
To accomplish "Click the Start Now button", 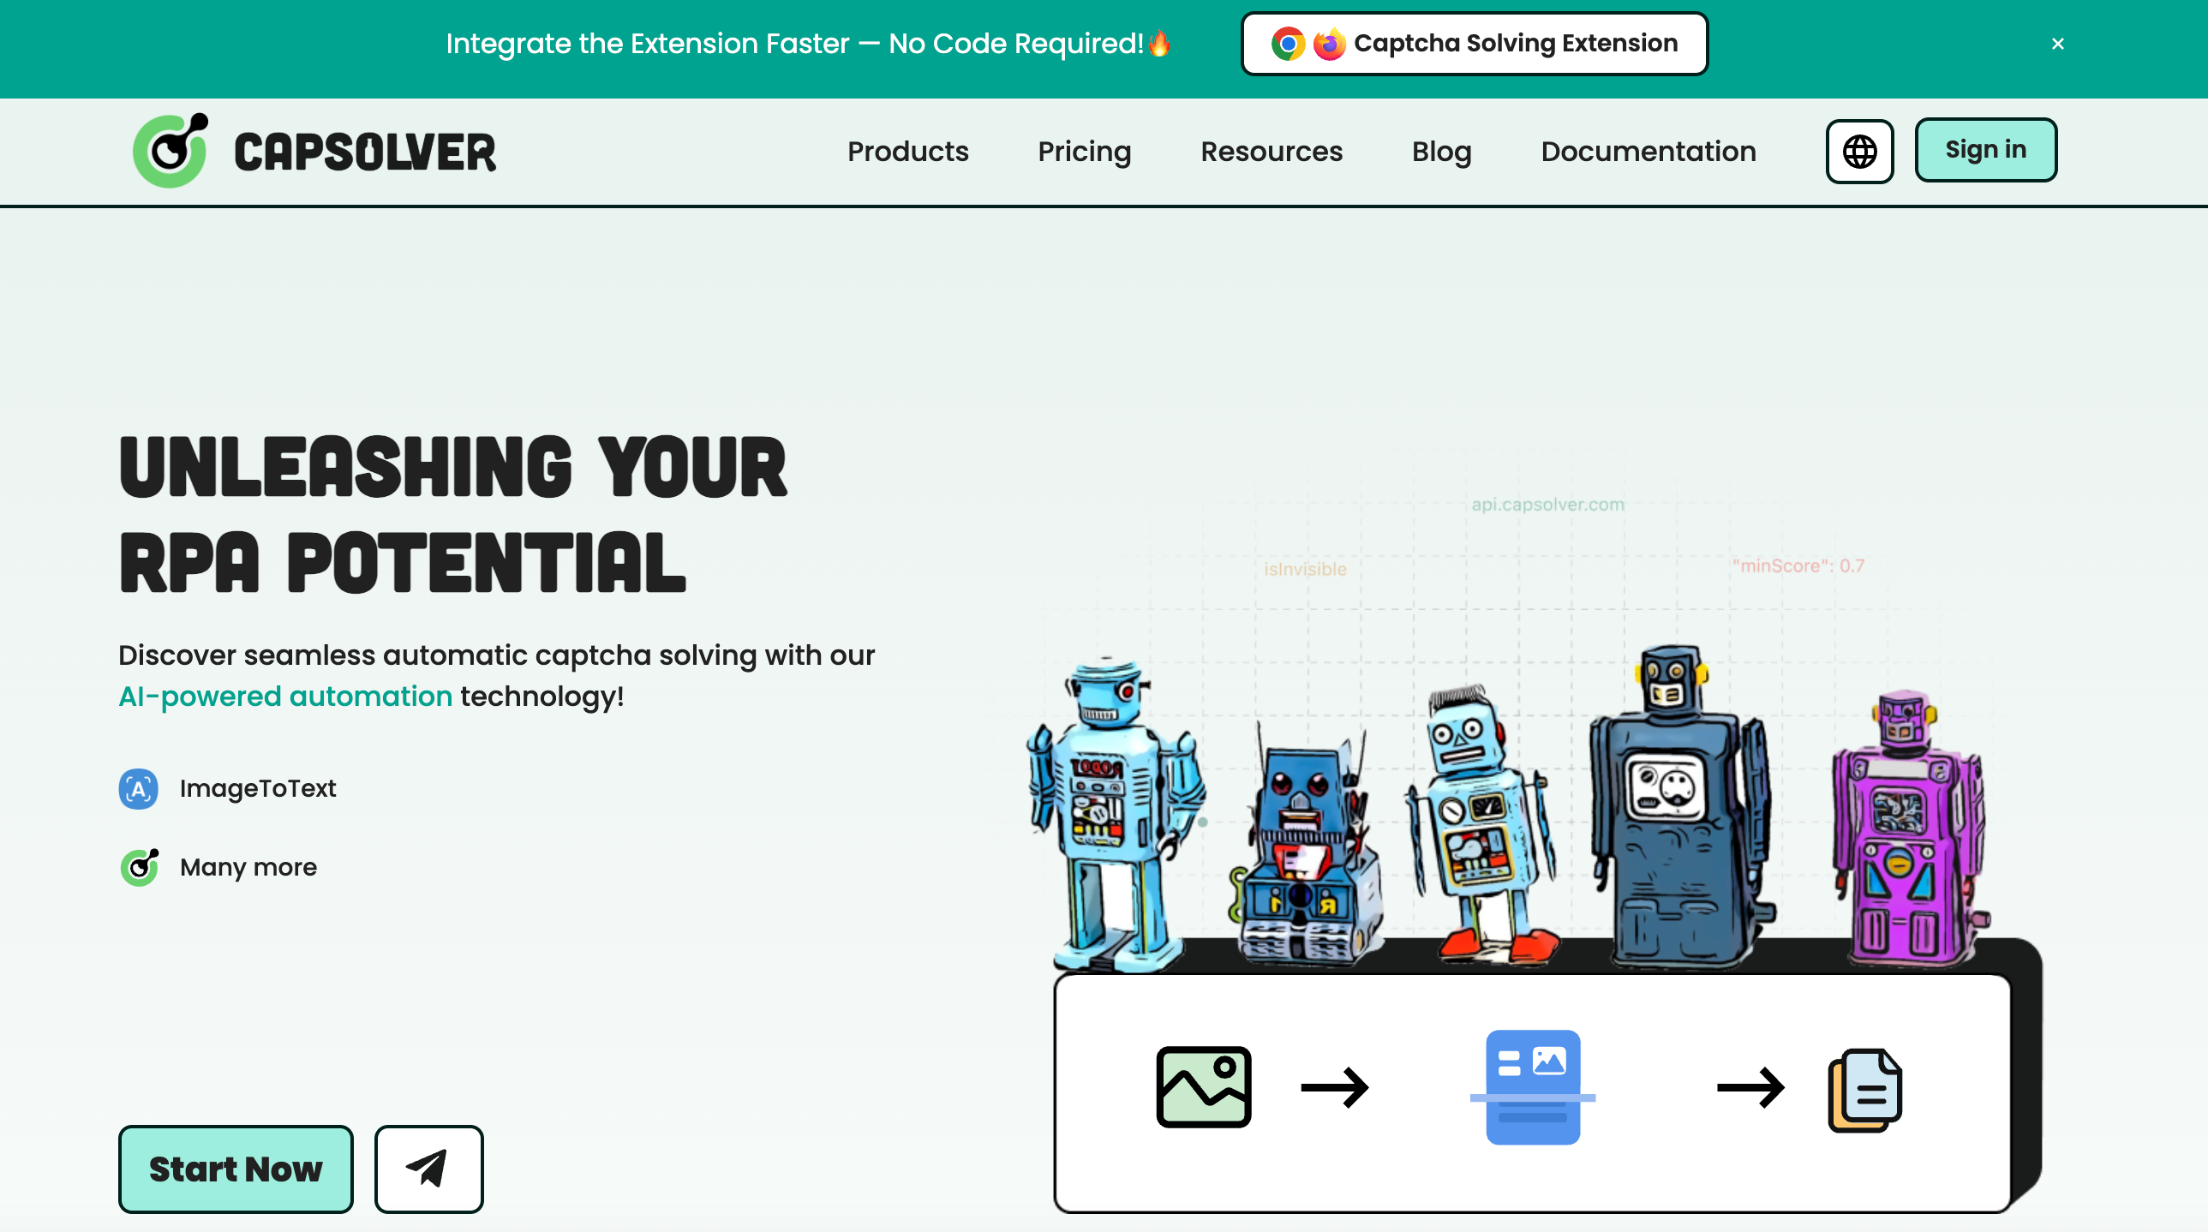I will pyautogui.click(x=236, y=1169).
